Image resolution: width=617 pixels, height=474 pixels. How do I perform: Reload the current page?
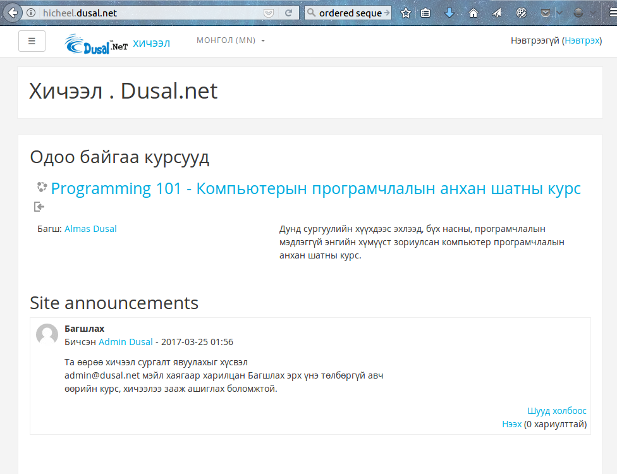click(288, 13)
